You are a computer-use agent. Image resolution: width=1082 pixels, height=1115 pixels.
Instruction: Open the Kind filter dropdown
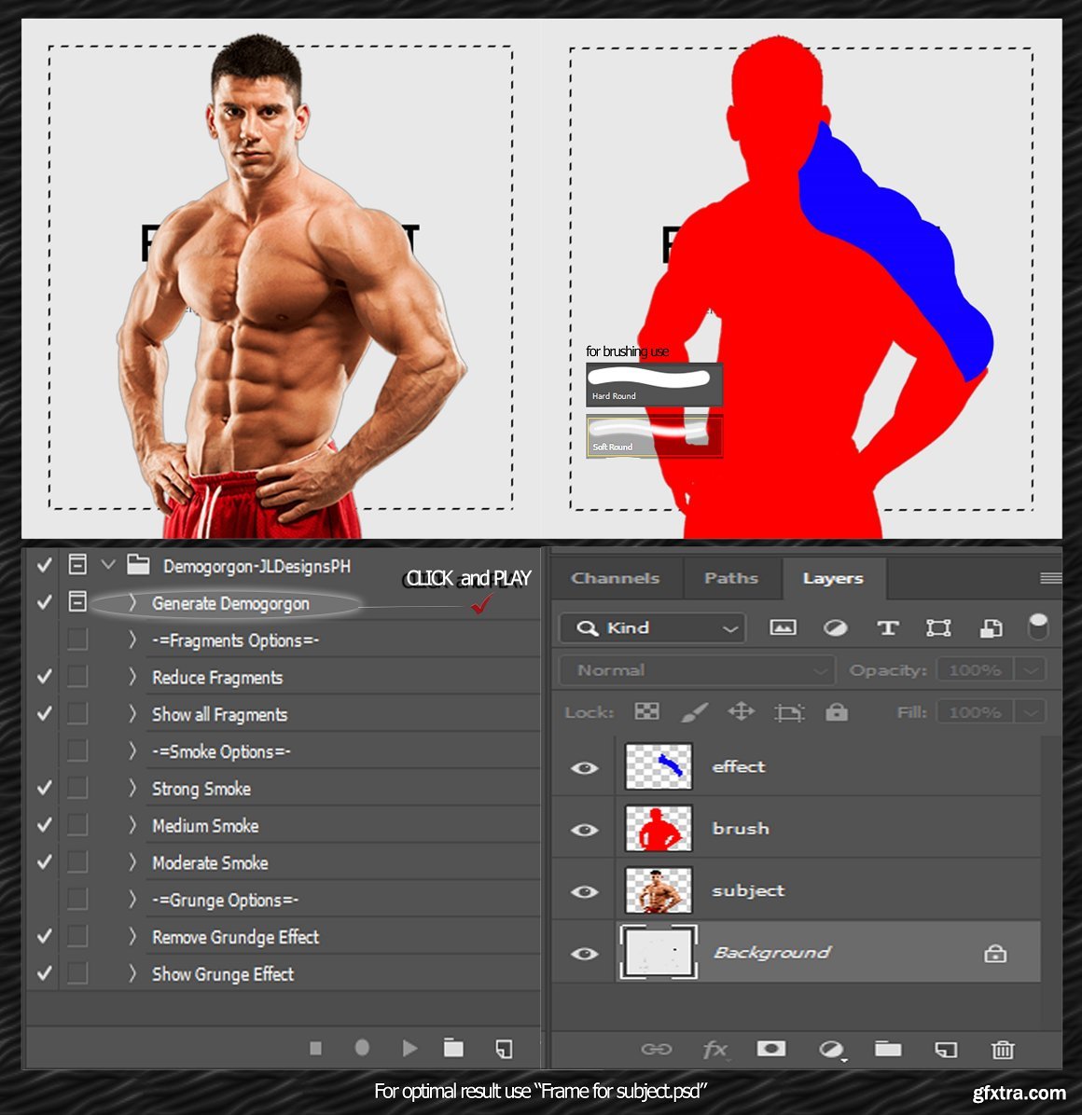point(652,628)
